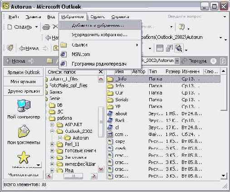This screenshot has width=230, height=192.
Task: Click the folder-up icon beside Назад
Action: [56, 48]
